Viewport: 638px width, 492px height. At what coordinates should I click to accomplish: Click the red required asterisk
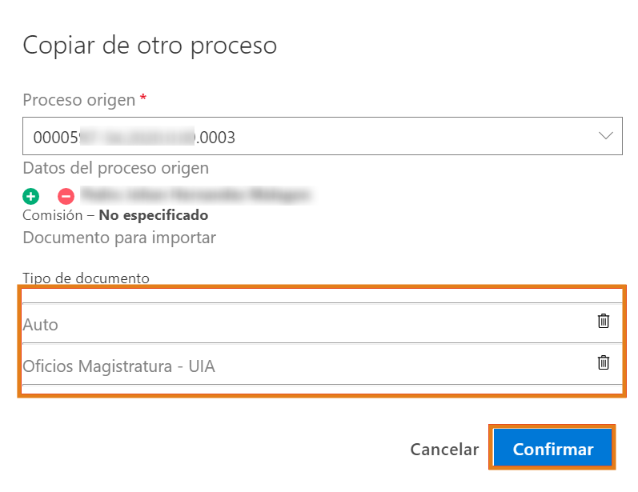[x=143, y=98]
